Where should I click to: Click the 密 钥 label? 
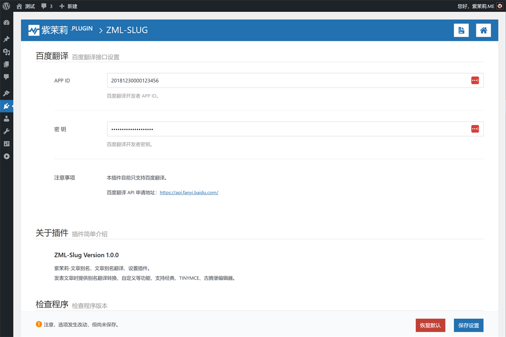[60, 129]
